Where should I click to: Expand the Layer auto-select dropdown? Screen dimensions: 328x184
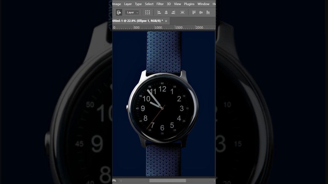point(132,12)
